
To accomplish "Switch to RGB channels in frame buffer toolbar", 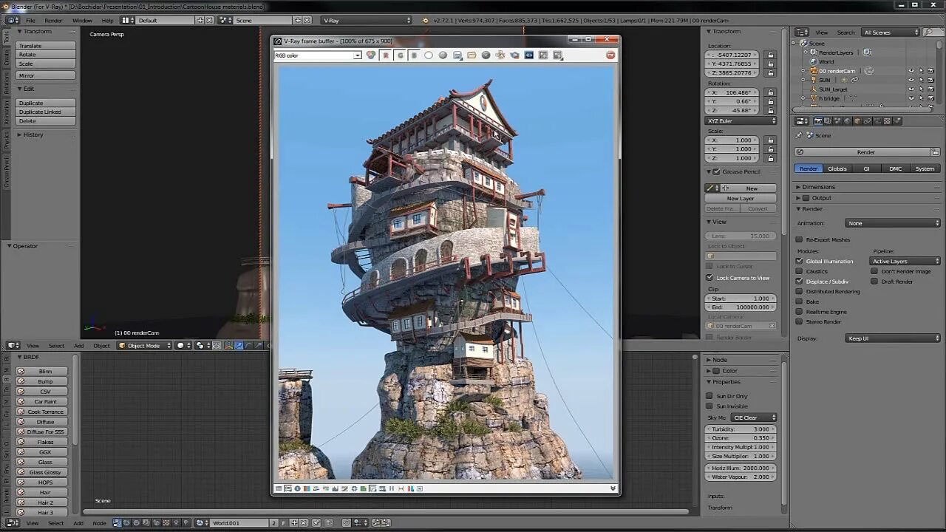I will coord(370,55).
